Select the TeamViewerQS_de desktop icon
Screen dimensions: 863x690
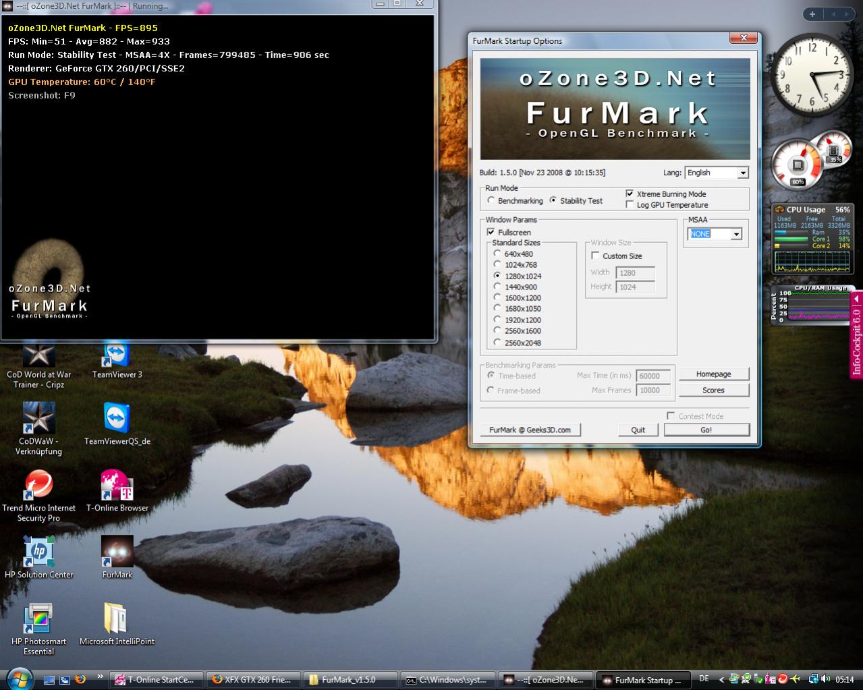pos(117,424)
